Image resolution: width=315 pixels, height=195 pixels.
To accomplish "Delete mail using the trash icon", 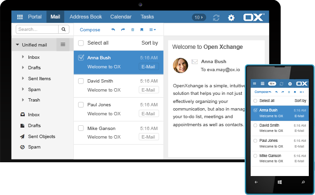I will click(x=132, y=29).
